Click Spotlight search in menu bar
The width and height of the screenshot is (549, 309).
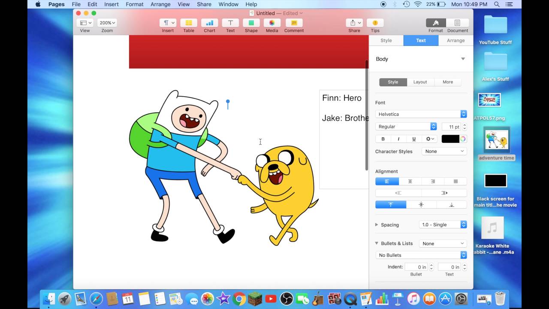coord(497,4)
